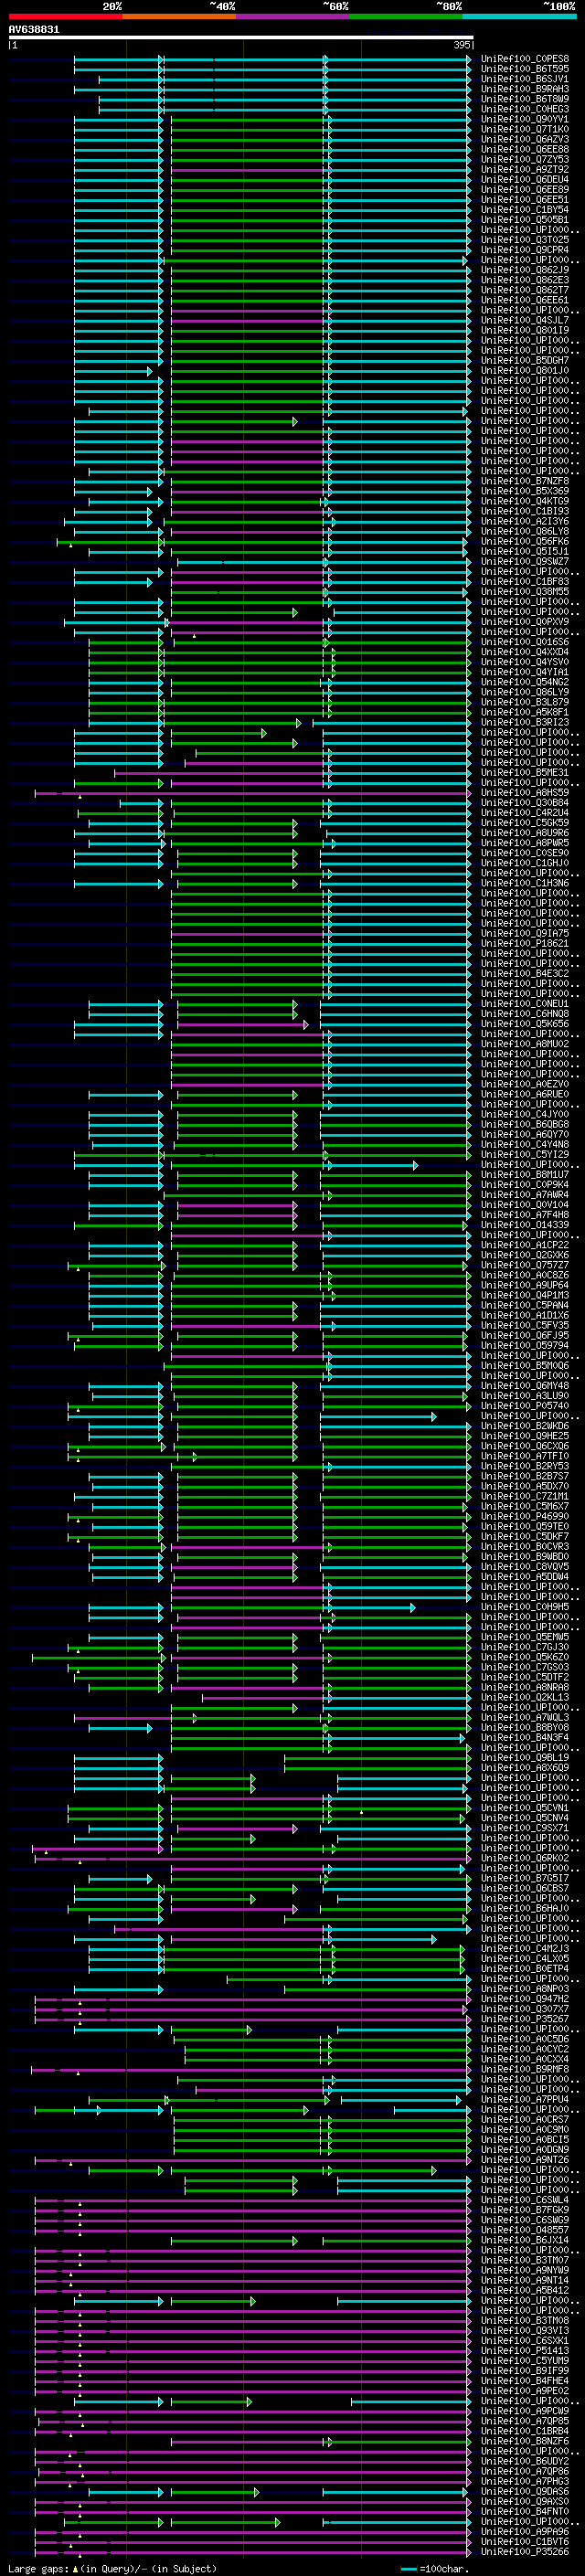Select the UniRef100_Q56FK6 label

tap(525, 542)
